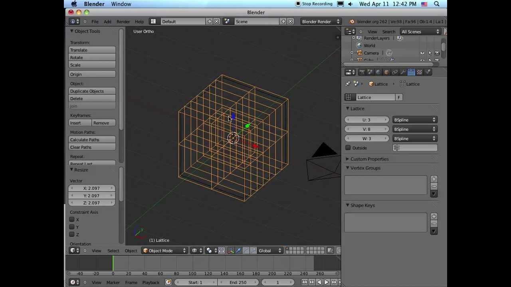The height and width of the screenshot is (287, 511).
Task: Open the timeline Playback menu
Action: [151, 282]
